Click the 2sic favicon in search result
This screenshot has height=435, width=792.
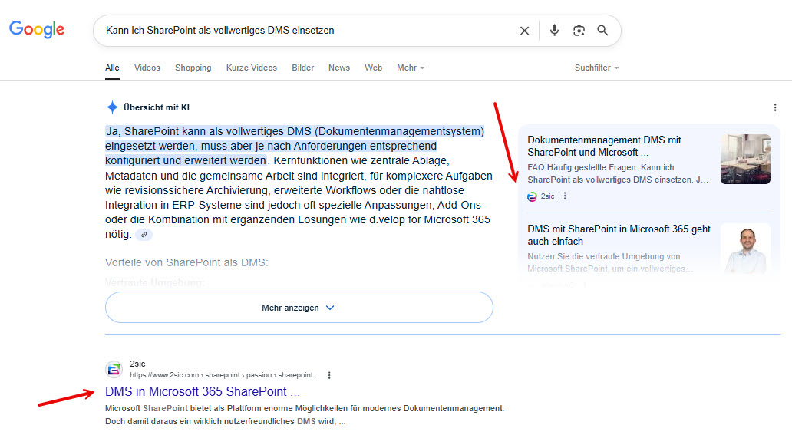(x=114, y=369)
